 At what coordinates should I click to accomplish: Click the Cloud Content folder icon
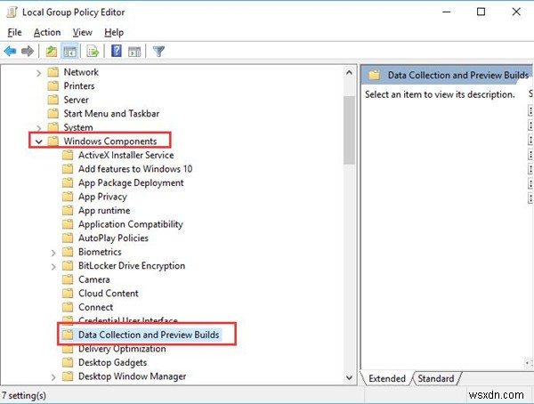(68, 294)
